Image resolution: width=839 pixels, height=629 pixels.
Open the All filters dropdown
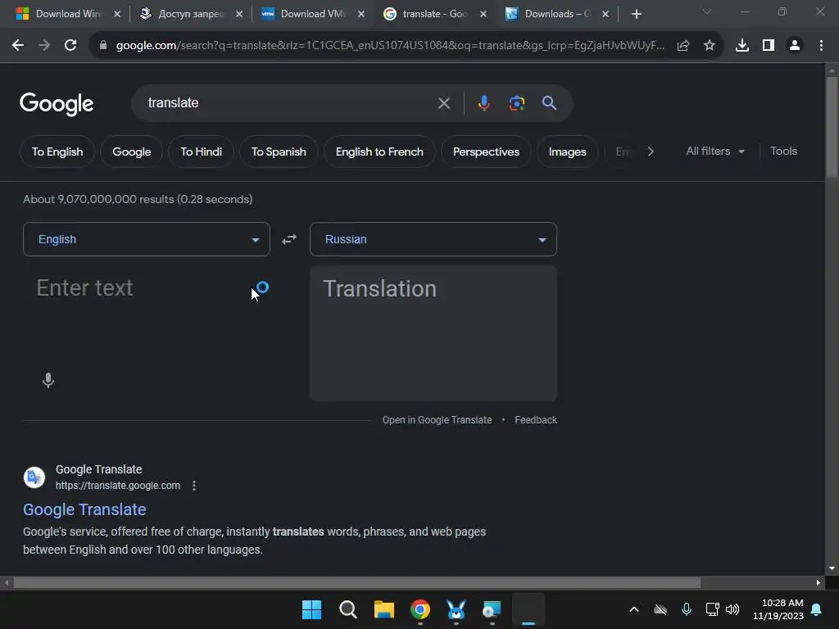click(714, 152)
